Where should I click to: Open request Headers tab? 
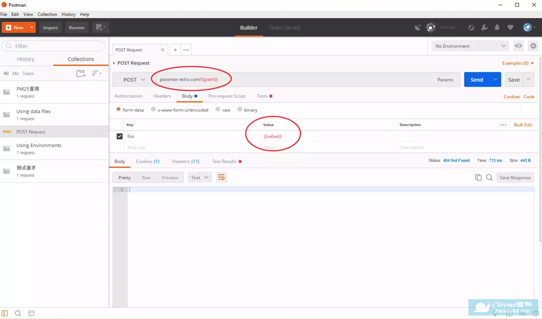[162, 96]
